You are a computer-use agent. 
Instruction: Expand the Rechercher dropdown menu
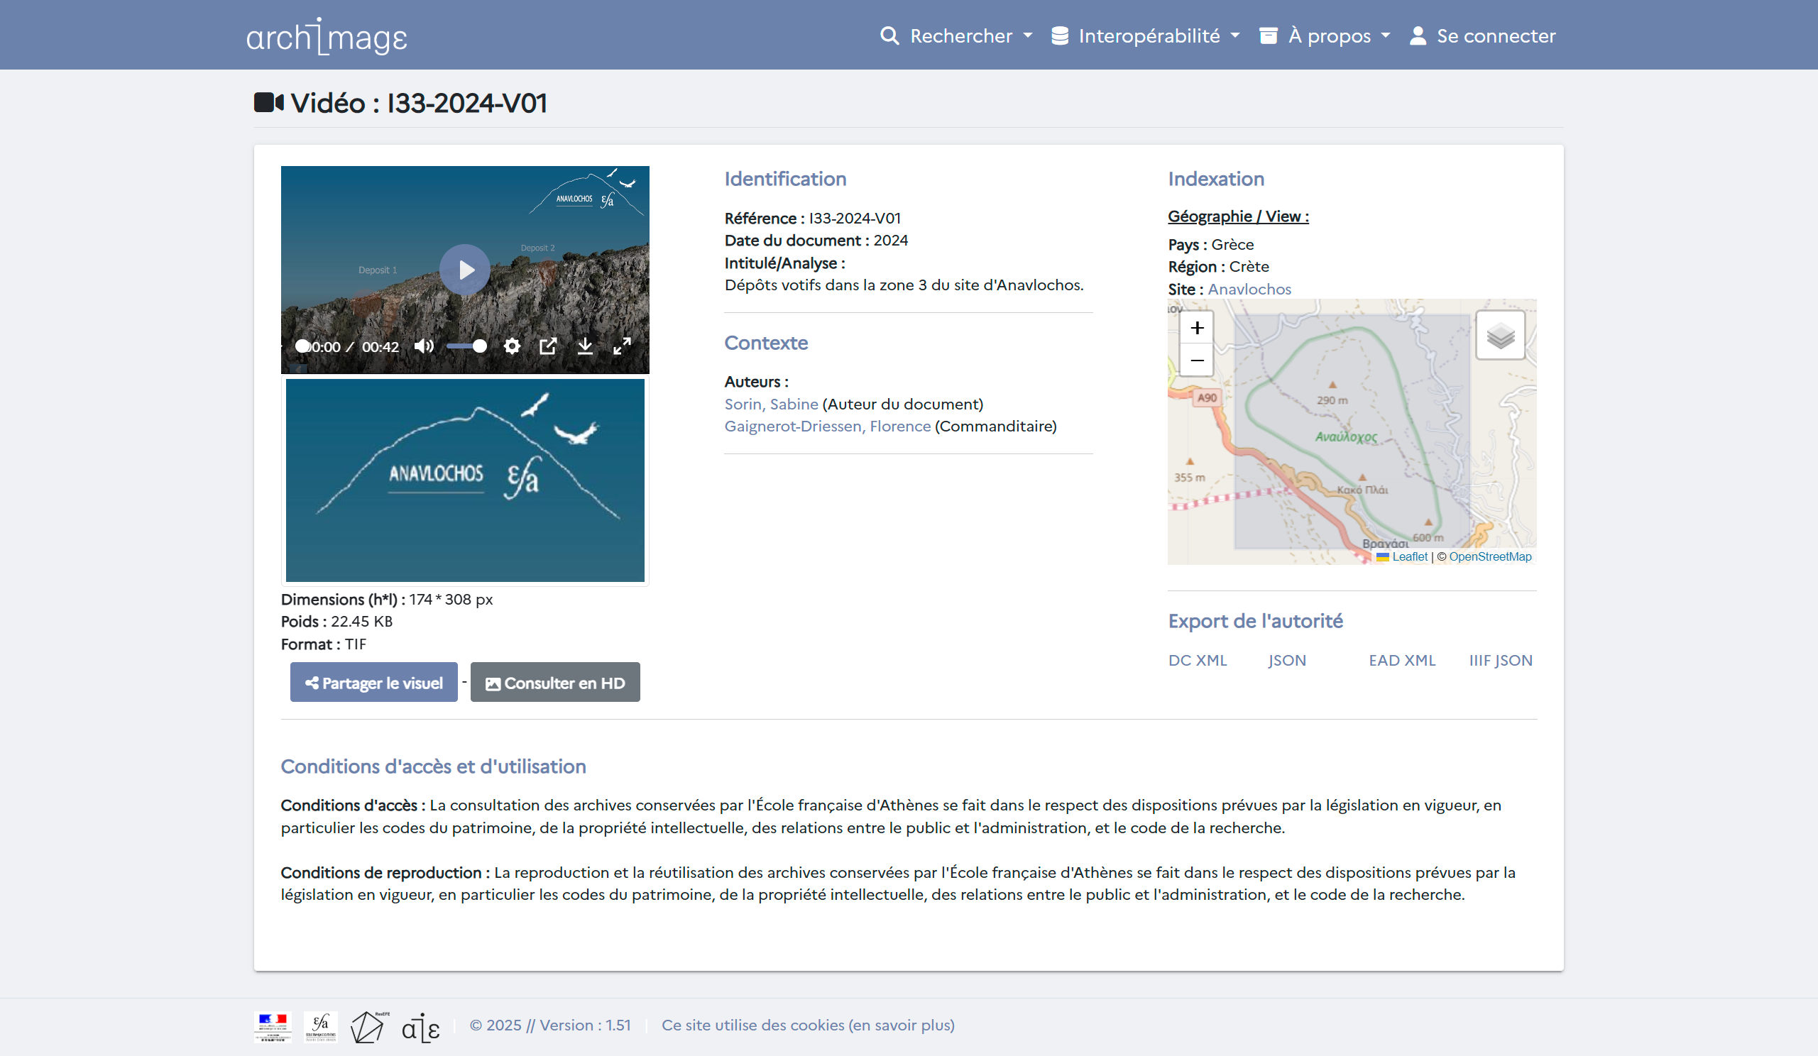[958, 36]
